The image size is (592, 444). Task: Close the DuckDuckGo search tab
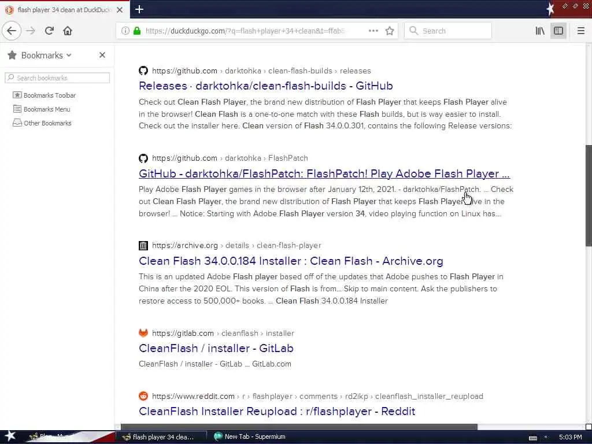pyautogui.click(x=120, y=10)
